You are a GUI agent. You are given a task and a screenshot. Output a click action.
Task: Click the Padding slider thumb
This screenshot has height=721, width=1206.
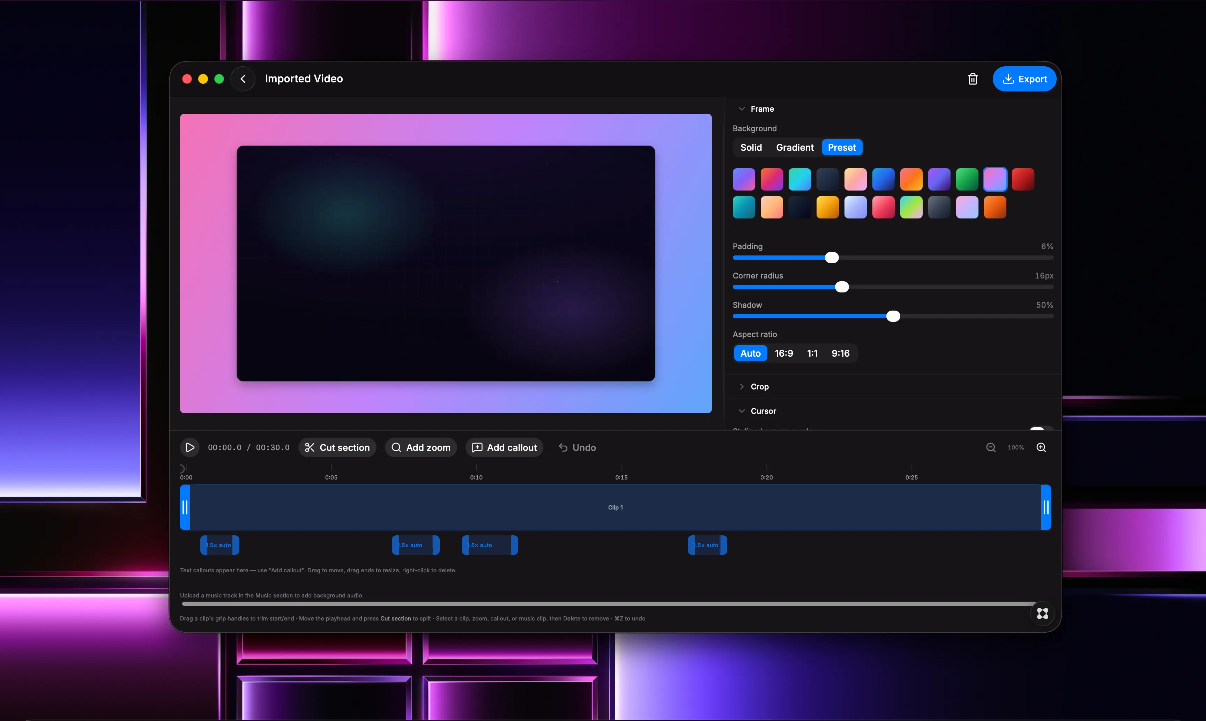[x=832, y=258]
